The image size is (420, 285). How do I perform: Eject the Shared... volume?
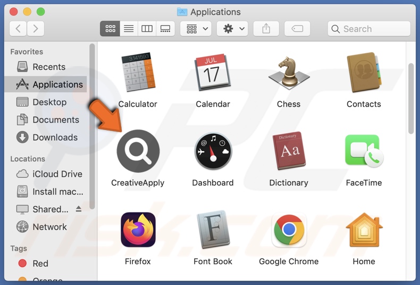79,209
